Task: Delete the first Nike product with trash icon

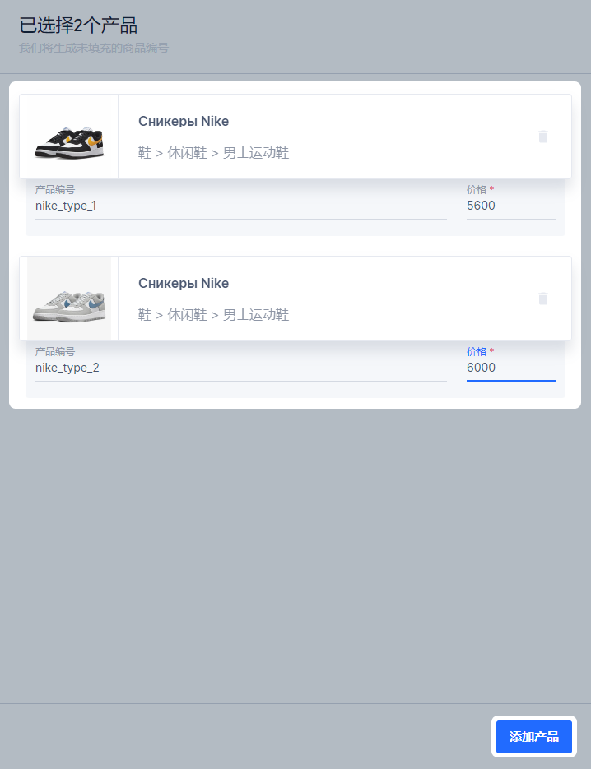Action: pos(542,137)
